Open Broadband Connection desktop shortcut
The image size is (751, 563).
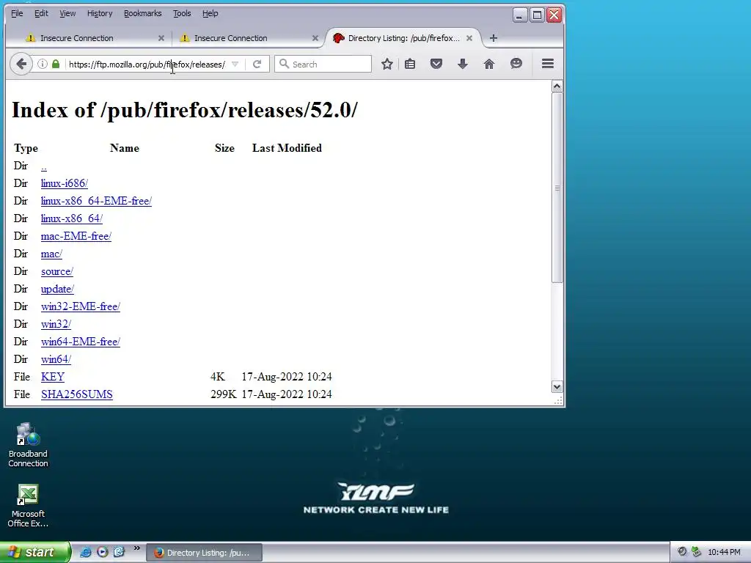(x=28, y=445)
